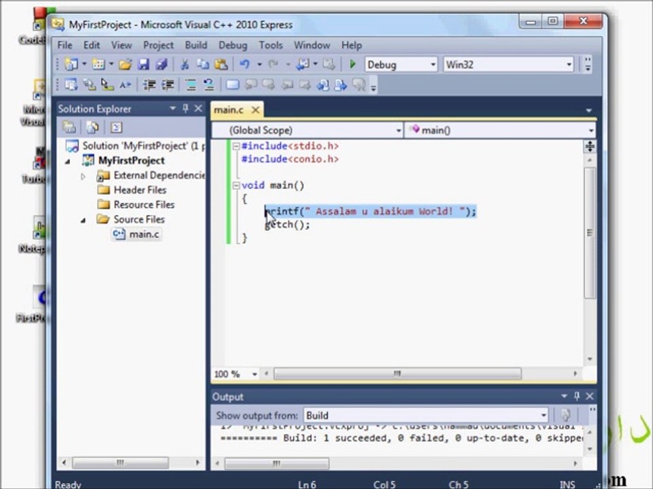Start debugging with the green play arrow
653x489 pixels.
click(x=353, y=65)
